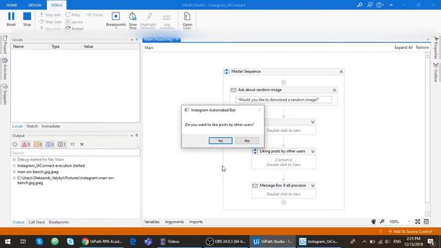
Task: Pin the Locals panel
Action: coord(136,40)
